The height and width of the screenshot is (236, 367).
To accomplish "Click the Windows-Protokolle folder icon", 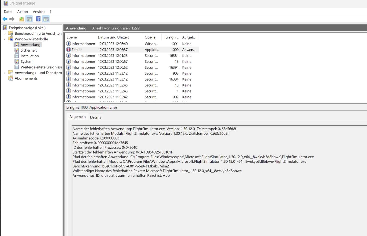I will 11,39.
